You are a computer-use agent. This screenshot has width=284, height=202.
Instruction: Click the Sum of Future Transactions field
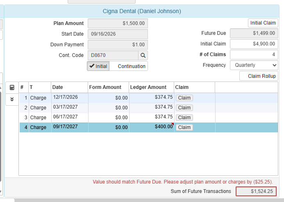tap(256, 191)
